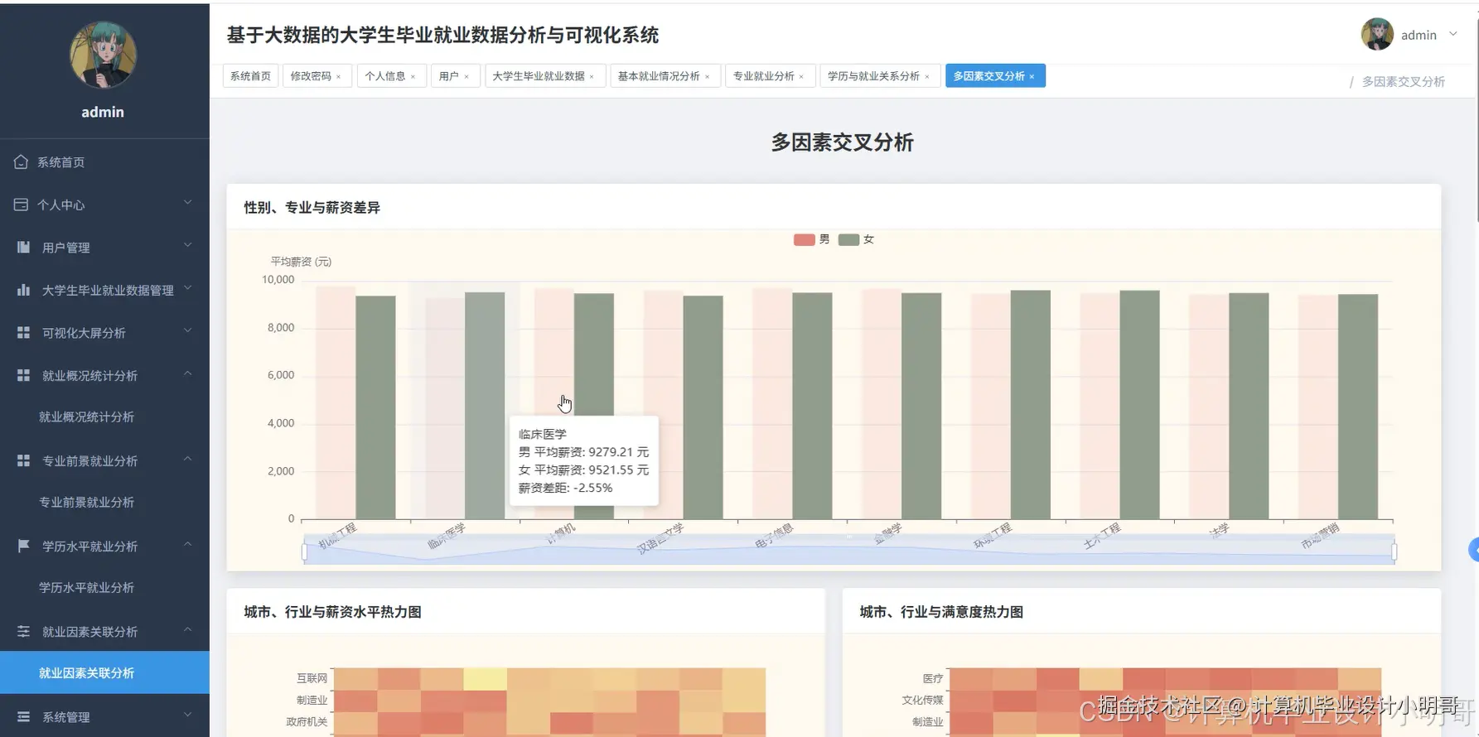This screenshot has width=1479, height=737.
Task: Select the highlighted 就业因素关联分析 submenu item
Action: (x=104, y=673)
